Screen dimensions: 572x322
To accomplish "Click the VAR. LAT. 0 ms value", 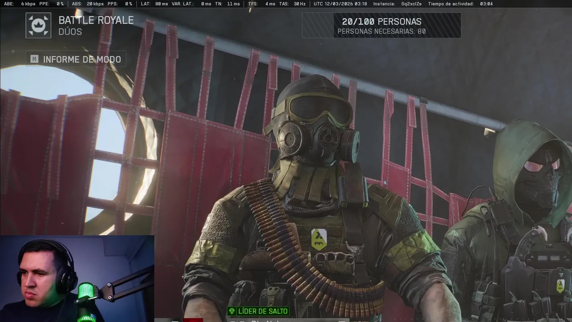I will coord(191,4).
